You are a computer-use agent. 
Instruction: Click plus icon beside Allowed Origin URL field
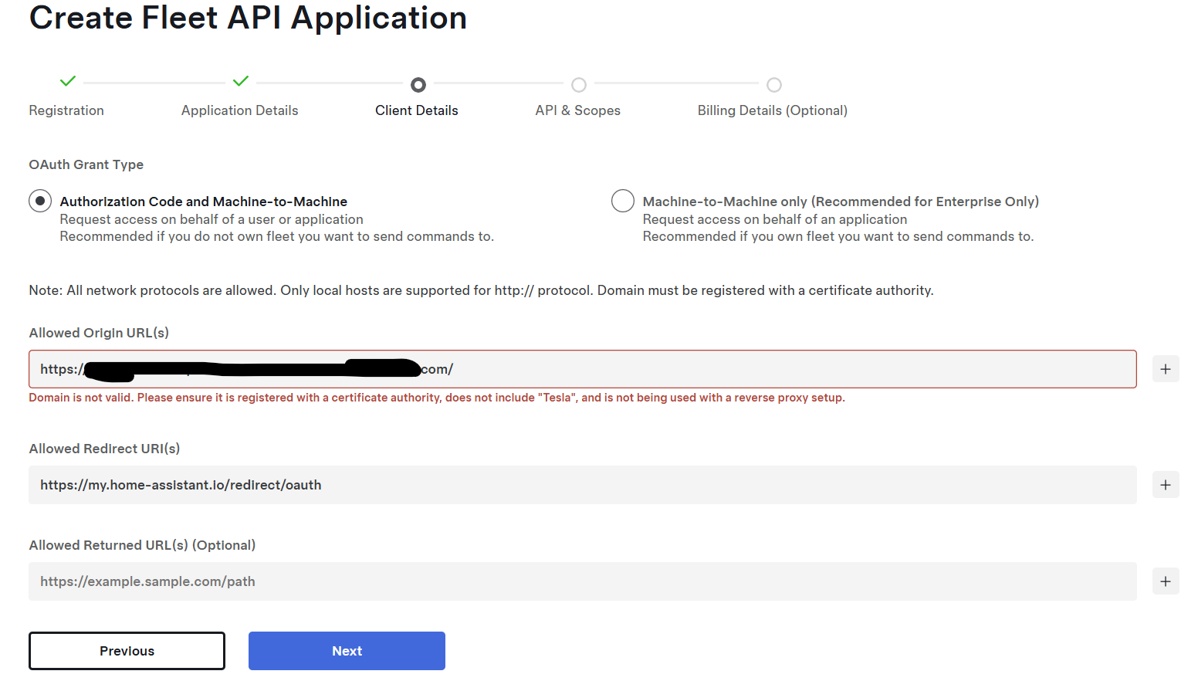coord(1166,369)
